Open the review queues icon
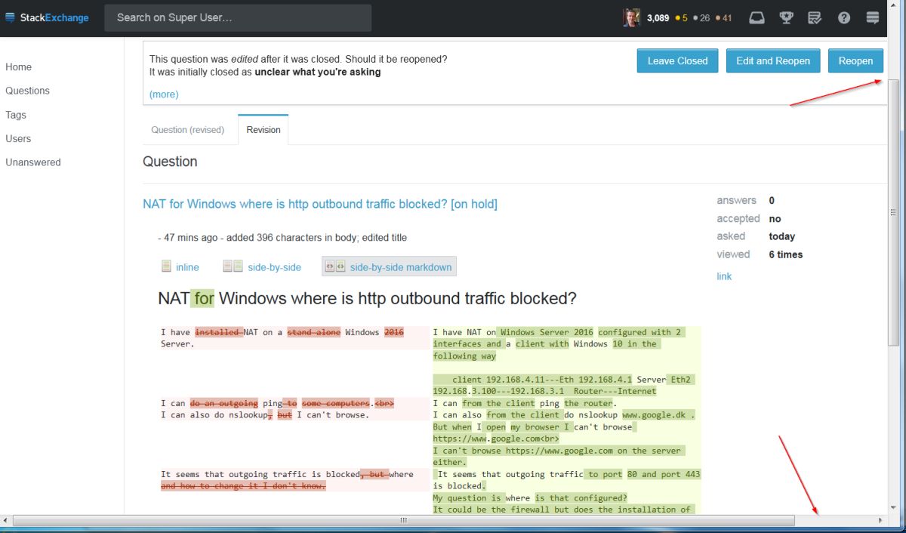This screenshot has width=906, height=533. tap(815, 18)
